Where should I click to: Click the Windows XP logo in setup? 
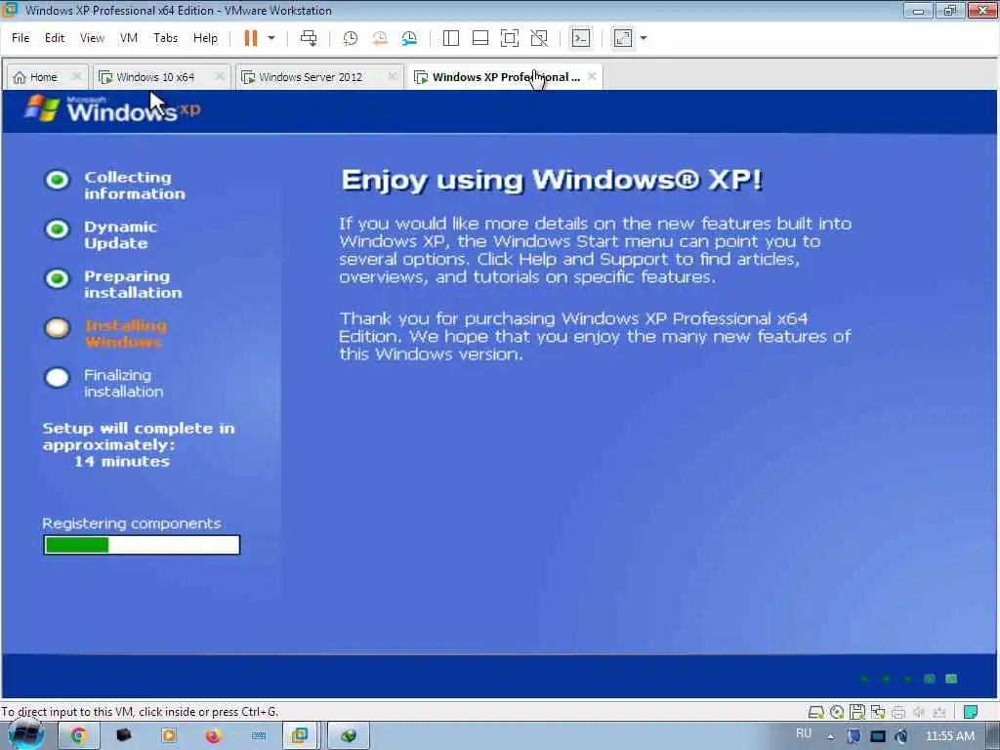pos(112,109)
